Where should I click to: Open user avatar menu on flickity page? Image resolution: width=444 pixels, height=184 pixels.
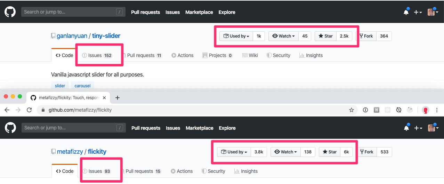(x=433, y=128)
